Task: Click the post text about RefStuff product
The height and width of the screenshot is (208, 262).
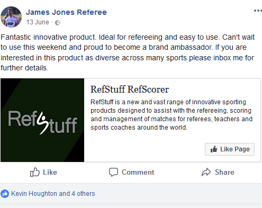Action: [x=128, y=52]
